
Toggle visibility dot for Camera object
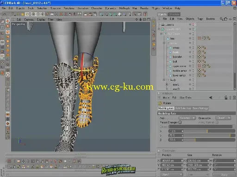click(x=190, y=24)
